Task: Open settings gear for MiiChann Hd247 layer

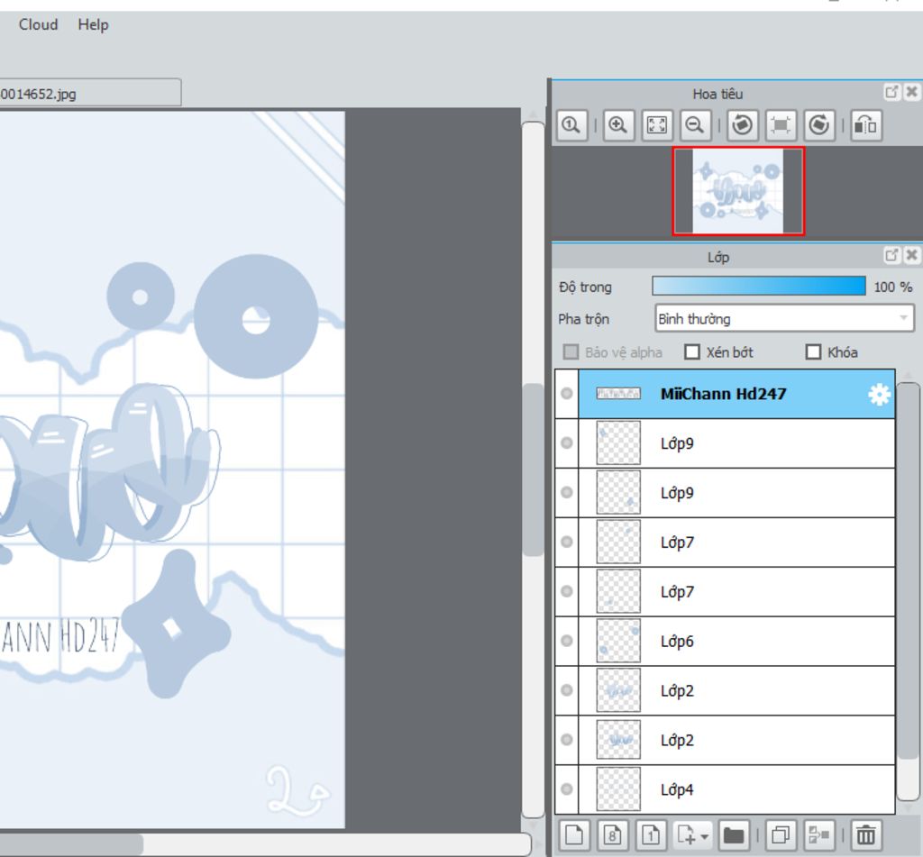Action: (x=878, y=395)
